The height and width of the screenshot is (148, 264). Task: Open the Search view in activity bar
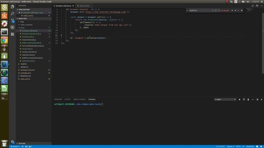coord(12,14)
